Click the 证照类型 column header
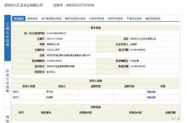Viewport: 187px width, 123px height. (x=96, y=86)
